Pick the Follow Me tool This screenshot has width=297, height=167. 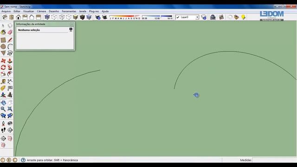10,67
